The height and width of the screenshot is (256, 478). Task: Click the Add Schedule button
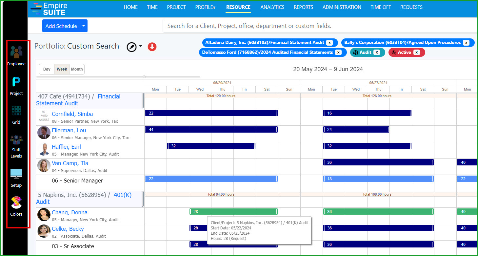61,26
